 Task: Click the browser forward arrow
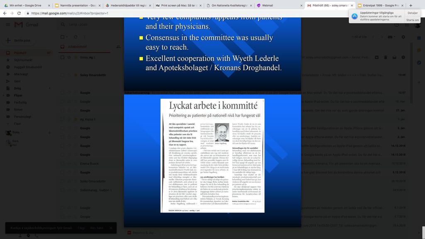click(x=12, y=13)
